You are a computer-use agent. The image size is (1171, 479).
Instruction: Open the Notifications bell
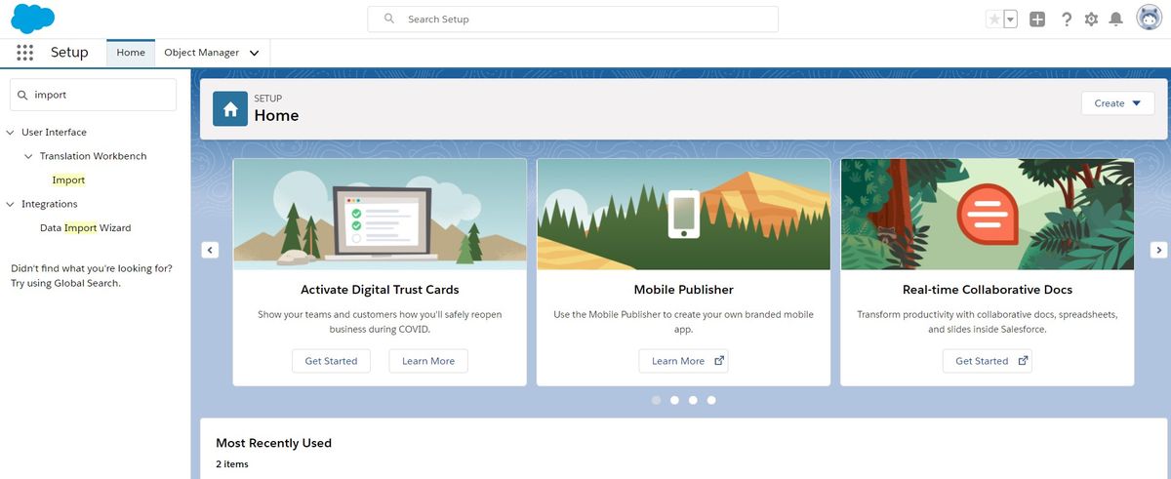pos(1116,20)
